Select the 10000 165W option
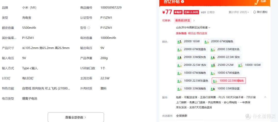 click(x=250, y=65)
